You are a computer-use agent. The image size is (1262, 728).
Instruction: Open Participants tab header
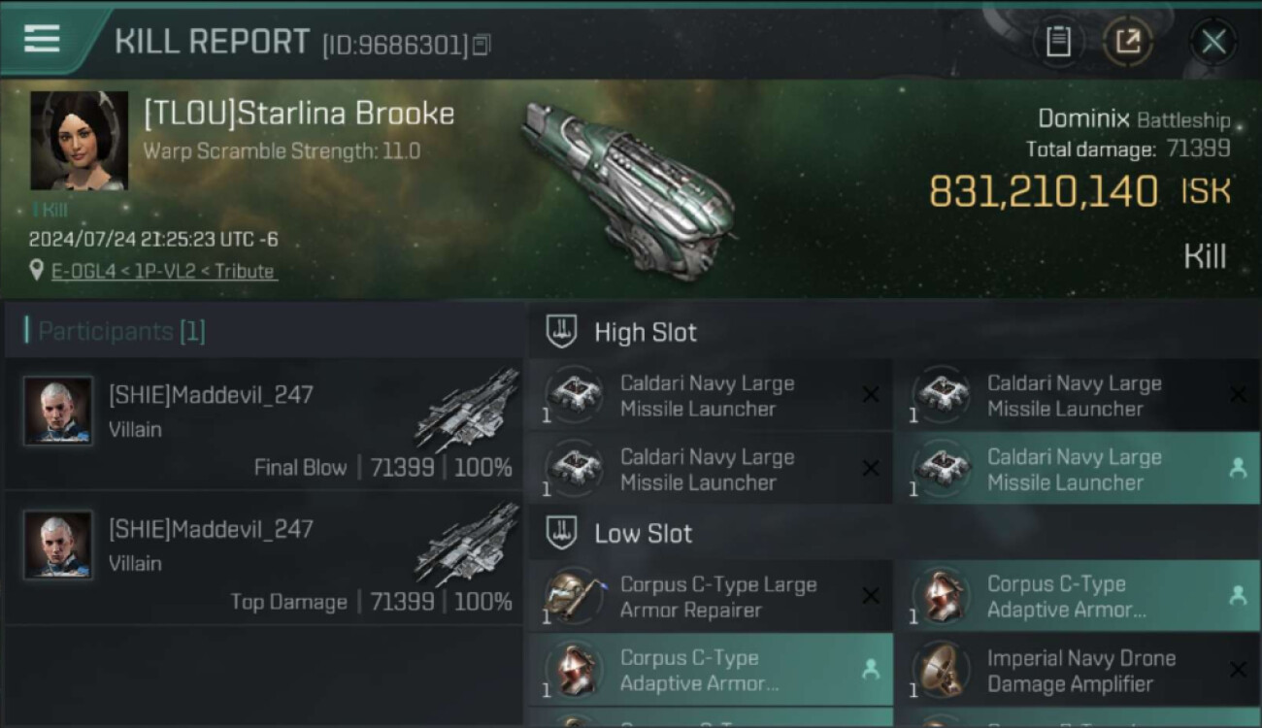click(121, 332)
